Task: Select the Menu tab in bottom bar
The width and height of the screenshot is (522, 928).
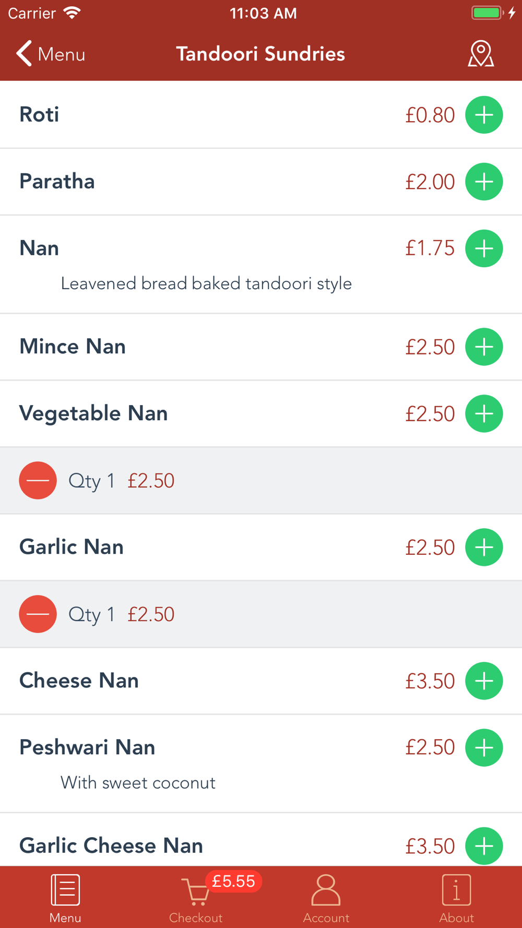Action: coord(65,899)
